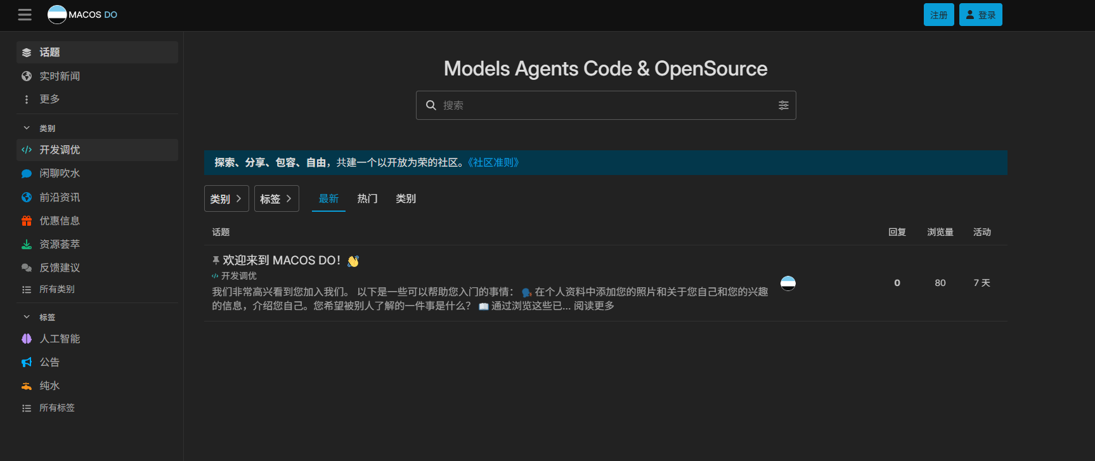Click the 80 views count
Screen dimensions: 1095x461
pyautogui.click(x=940, y=283)
